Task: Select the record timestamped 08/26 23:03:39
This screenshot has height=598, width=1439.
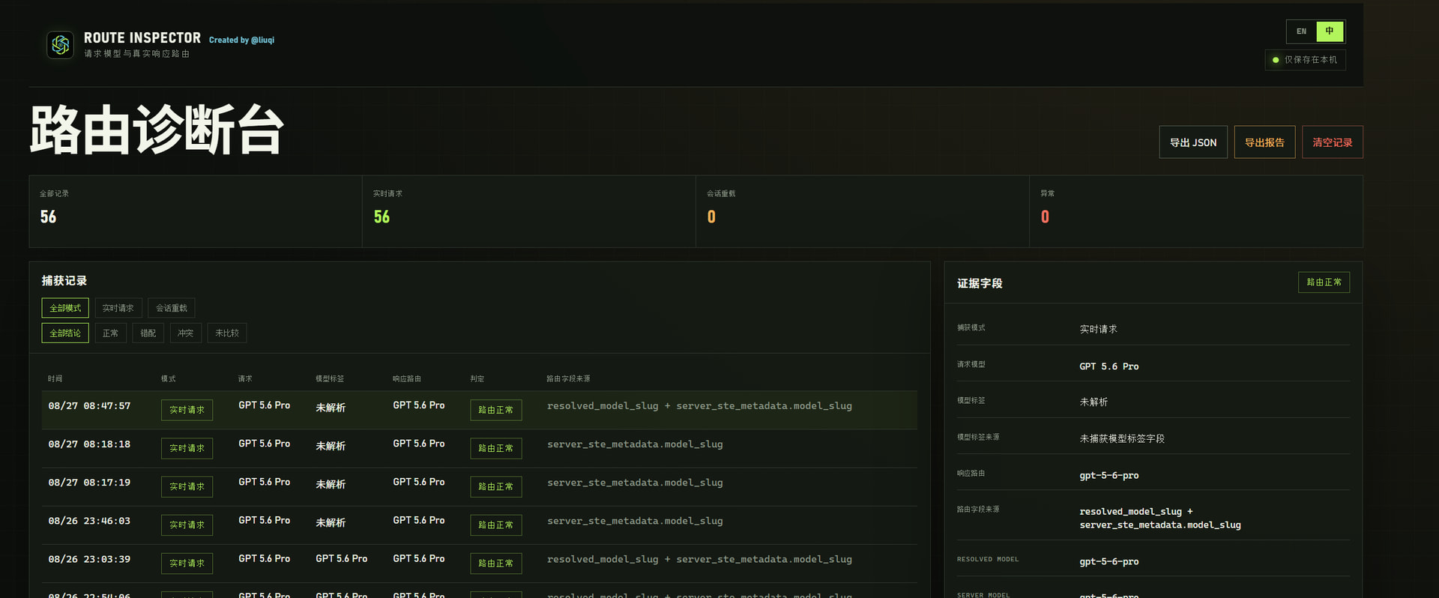Action: point(480,563)
